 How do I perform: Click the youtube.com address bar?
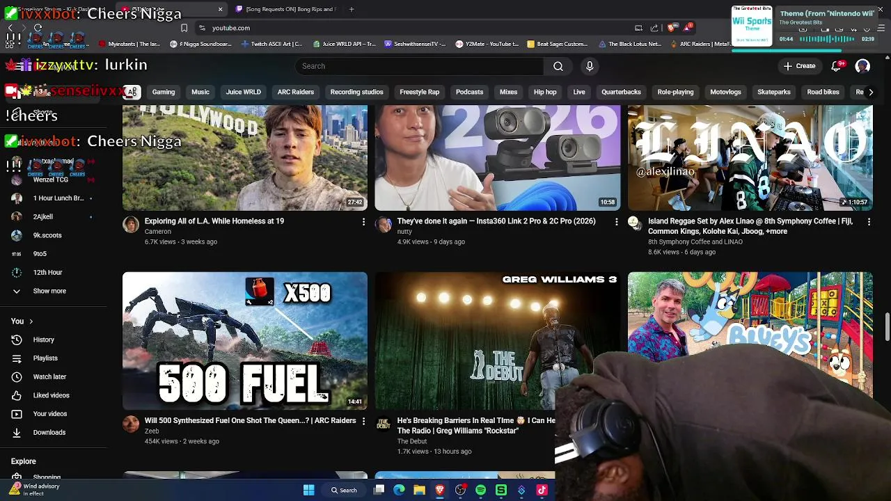coord(418,28)
